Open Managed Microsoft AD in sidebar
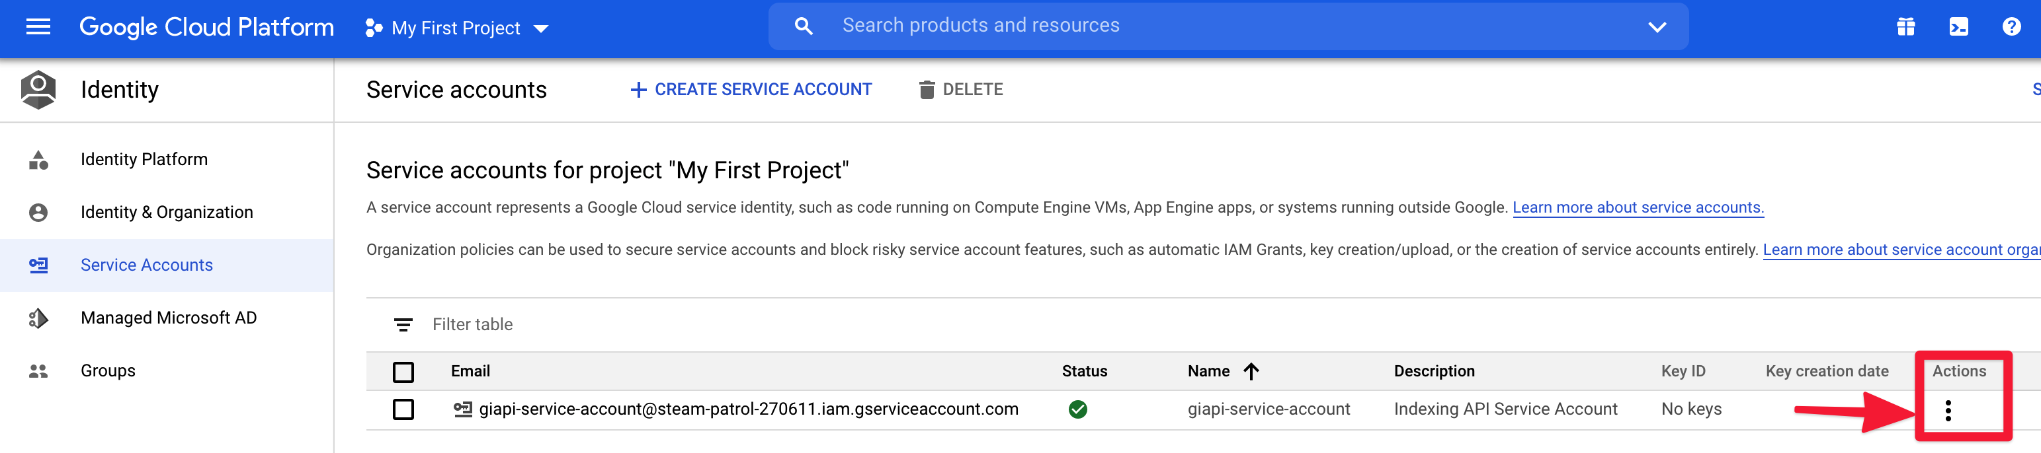The image size is (2041, 453). (168, 318)
